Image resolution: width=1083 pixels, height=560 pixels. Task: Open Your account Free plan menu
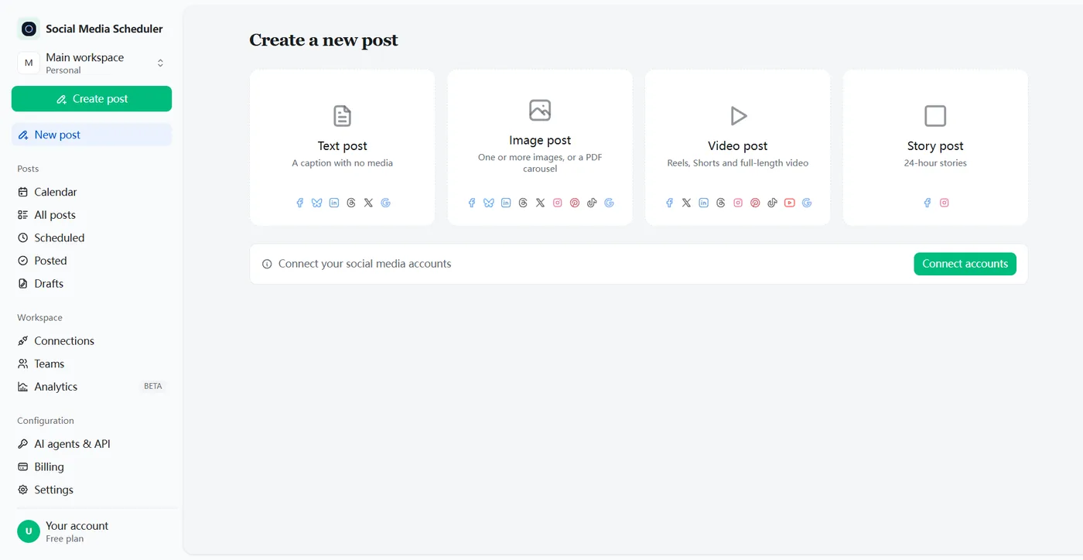[91, 531]
